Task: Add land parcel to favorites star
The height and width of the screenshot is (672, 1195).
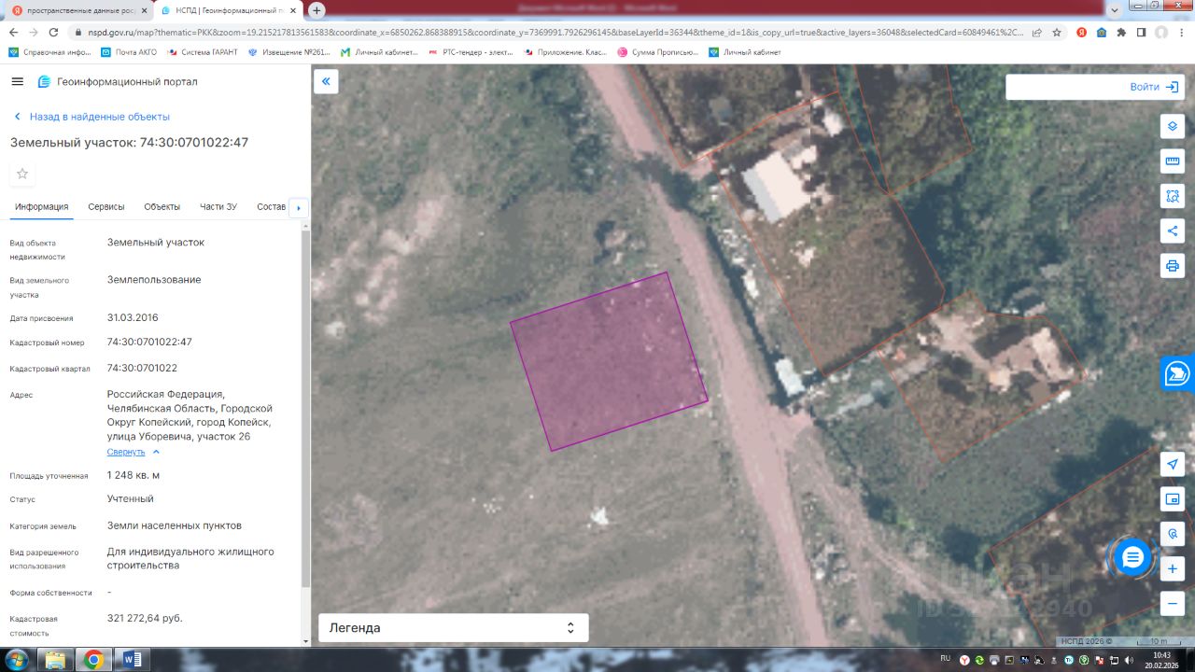Action: 22,174
